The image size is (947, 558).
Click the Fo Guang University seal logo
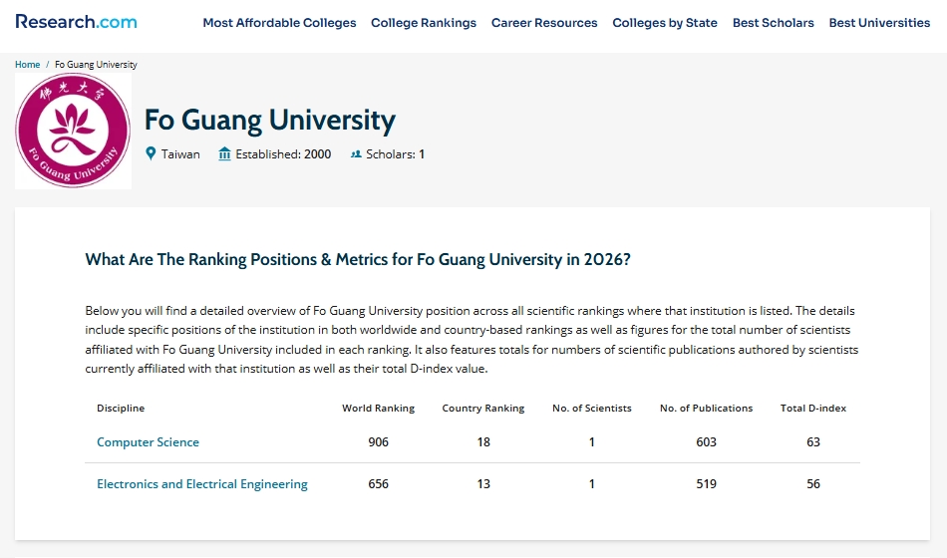click(x=73, y=132)
